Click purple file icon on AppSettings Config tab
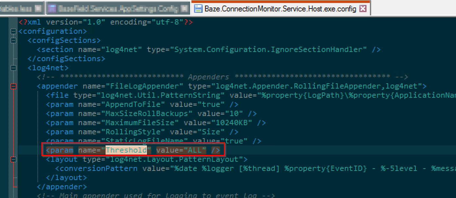 point(51,9)
